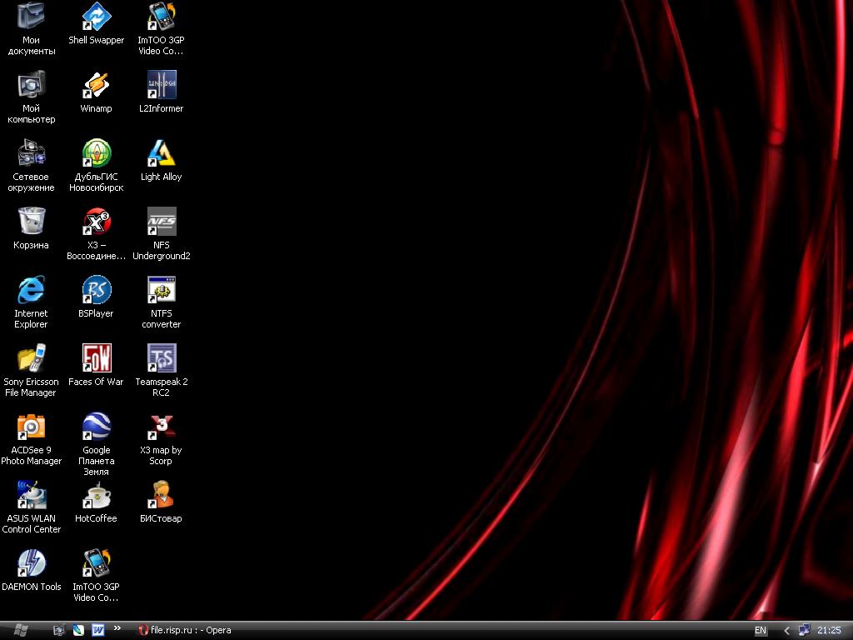Viewport: 853px width, 640px height.
Task: Switch to the file.risp.ru Opera taskbar button
Action: point(185,630)
